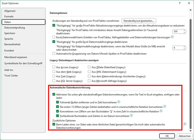
Task: Open Menüband anpassen category
Action: (24, 57)
